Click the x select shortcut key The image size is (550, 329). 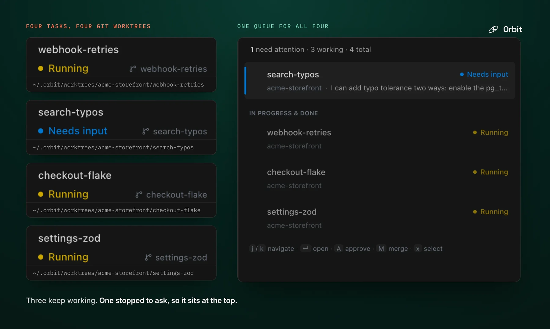(x=418, y=249)
